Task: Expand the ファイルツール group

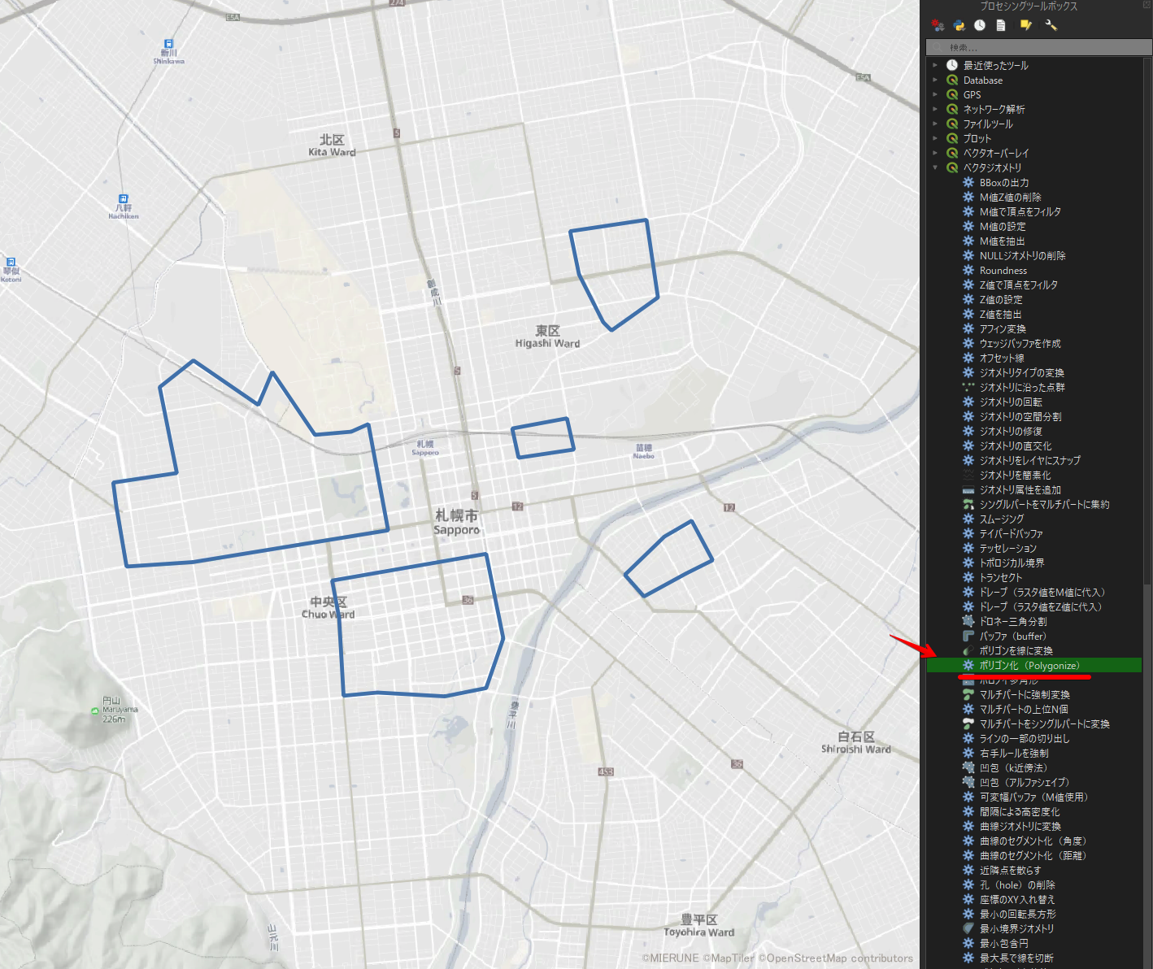Action: click(x=935, y=124)
